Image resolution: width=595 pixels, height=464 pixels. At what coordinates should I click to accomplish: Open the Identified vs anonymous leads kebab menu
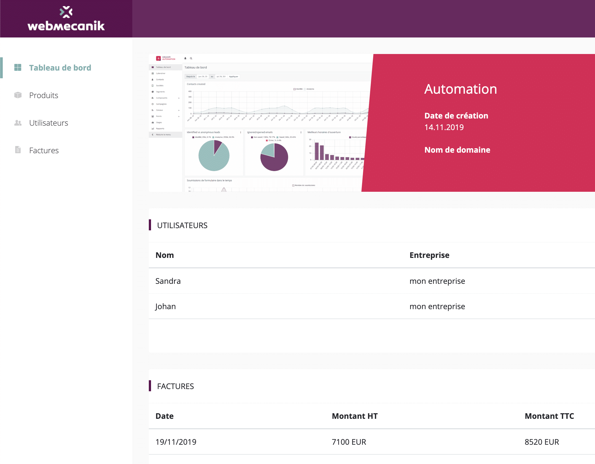coord(241,132)
